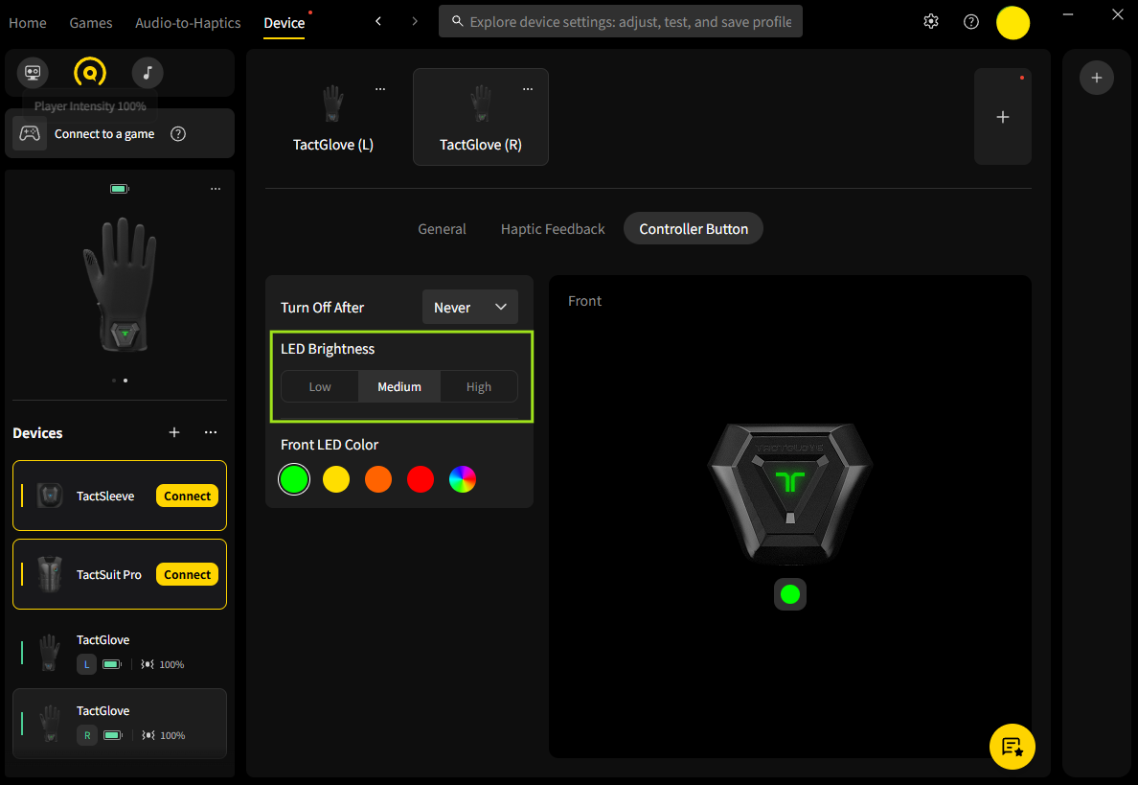The height and width of the screenshot is (785, 1138).
Task: Click the search device settings field
Action: click(621, 21)
